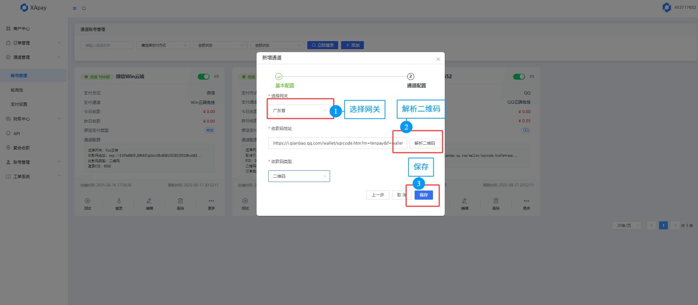
Task: Click the XApay logo icon
Action: coord(24,8)
